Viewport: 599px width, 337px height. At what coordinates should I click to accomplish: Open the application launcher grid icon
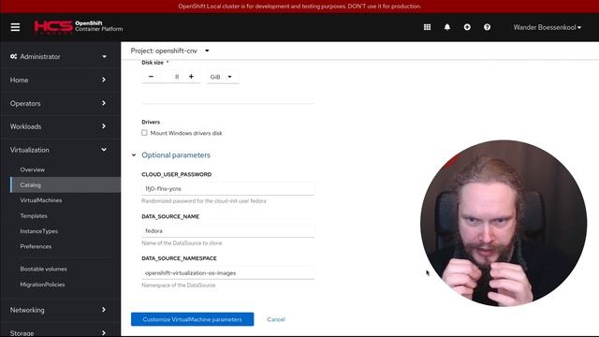[x=427, y=27]
